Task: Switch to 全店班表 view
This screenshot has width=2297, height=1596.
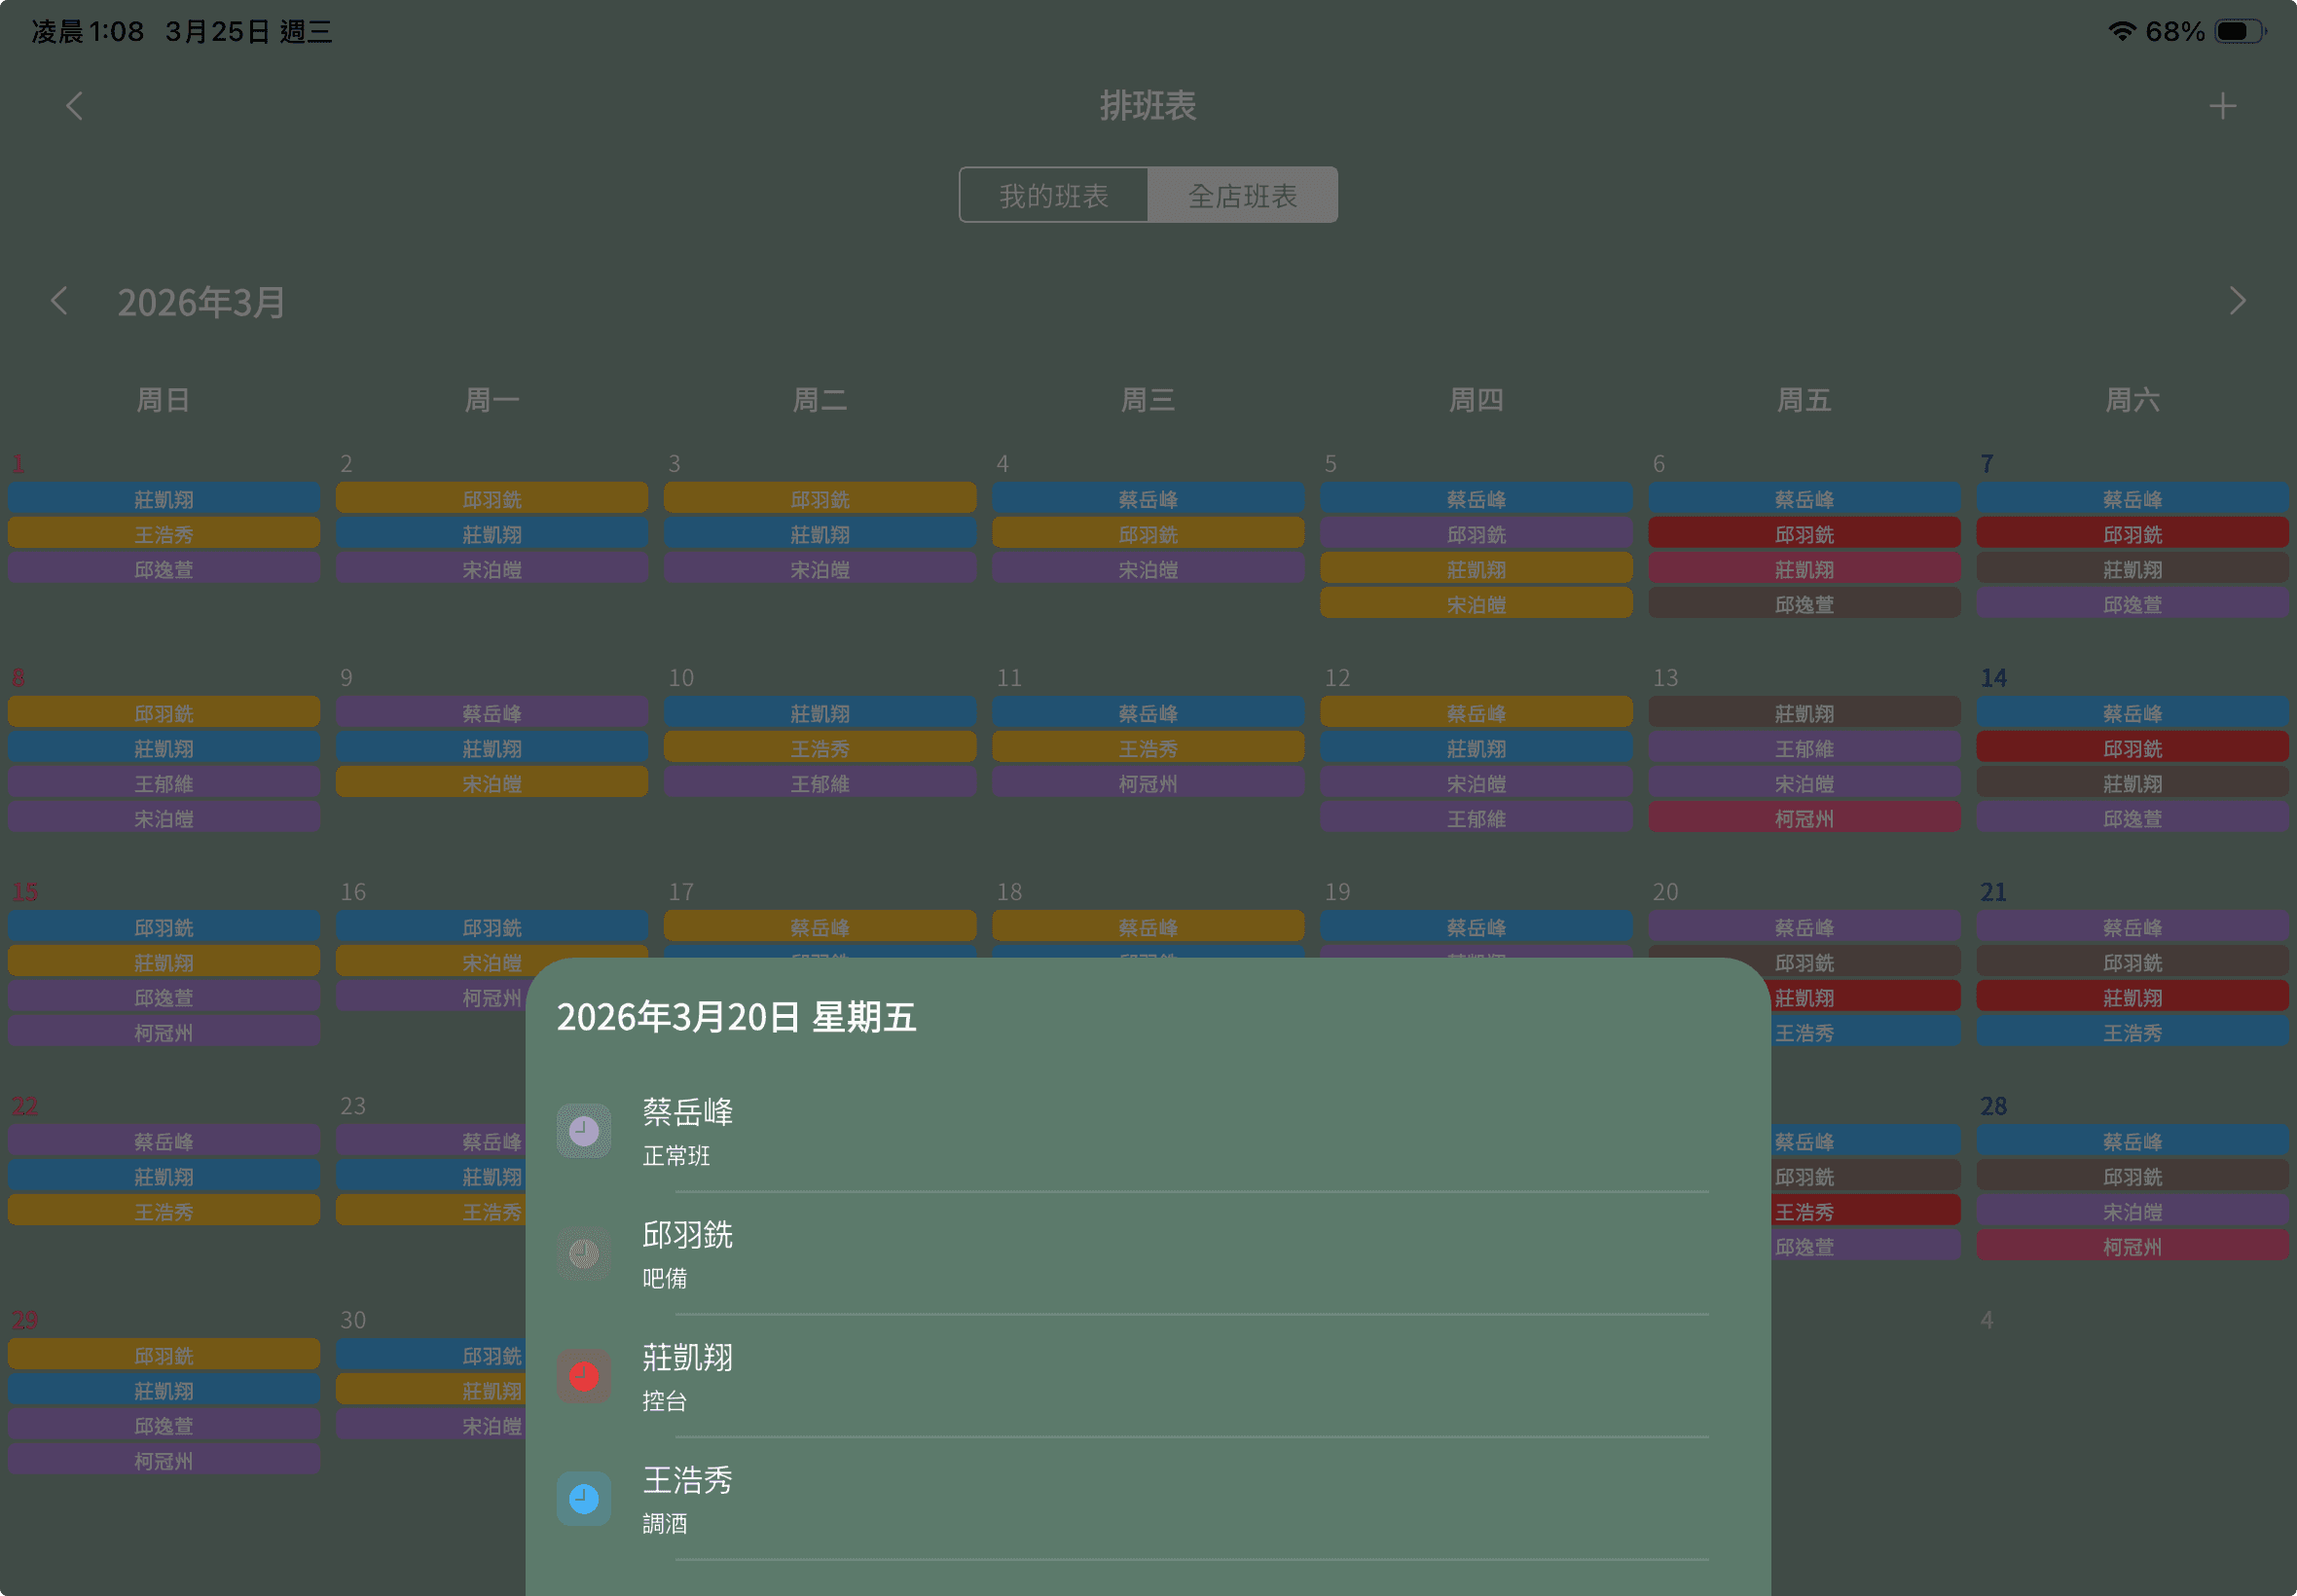Action: click(x=1242, y=195)
